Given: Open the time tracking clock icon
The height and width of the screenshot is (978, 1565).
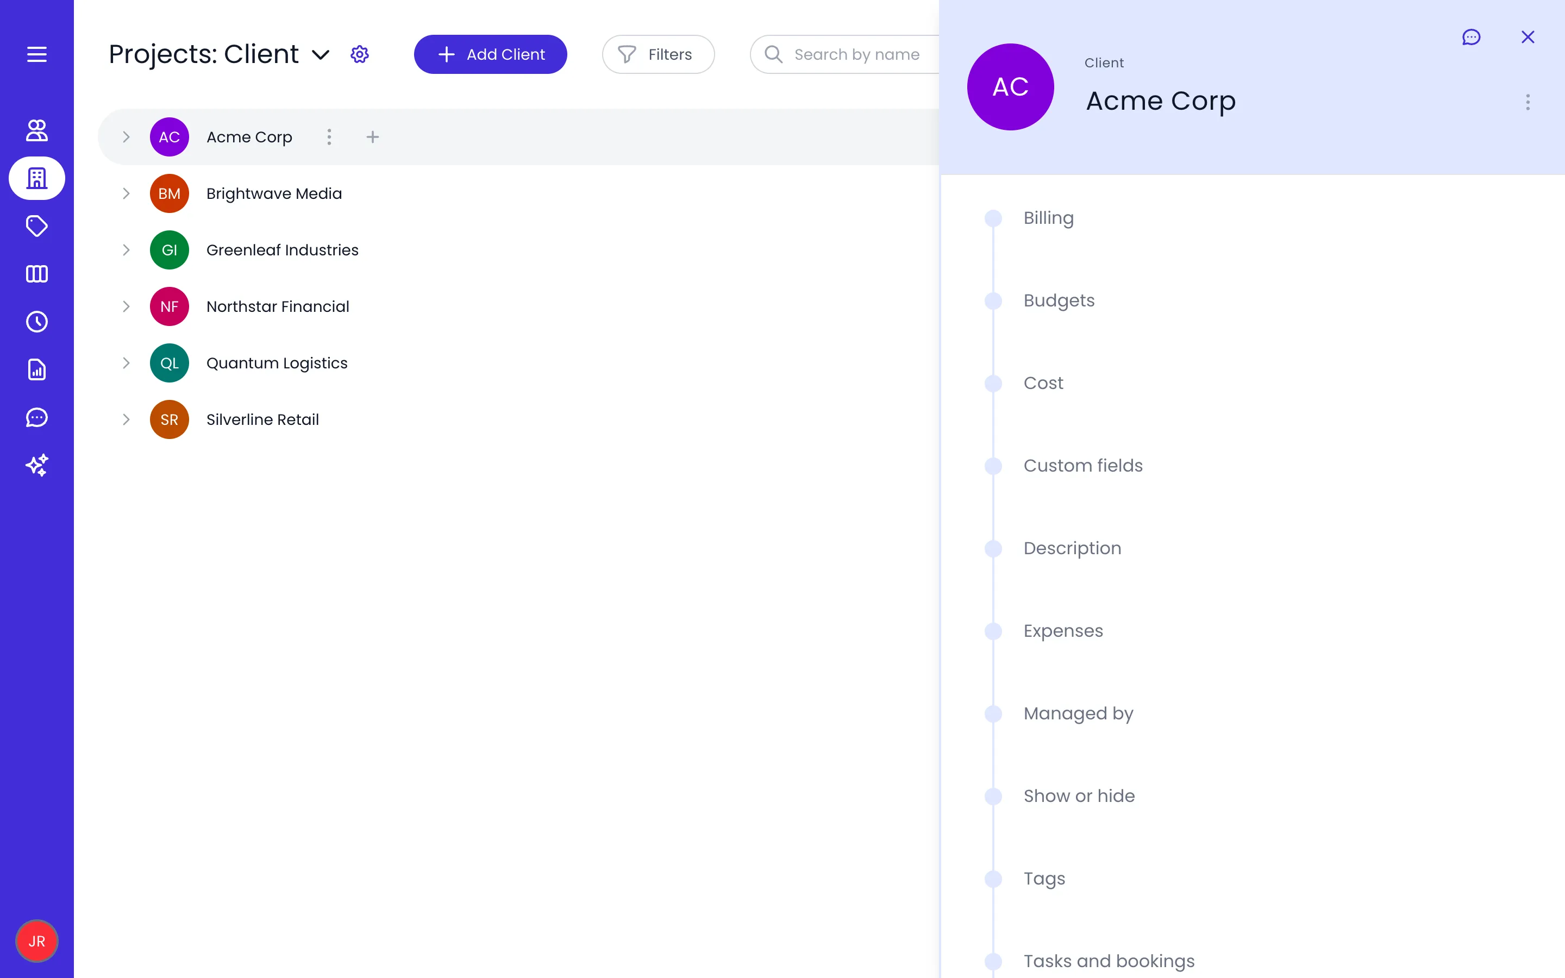Looking at the screenshot, I should click(37, 322).
